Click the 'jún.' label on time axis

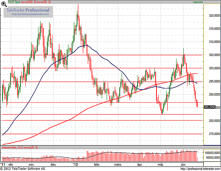pyautogui.click(x=184, y=165)
